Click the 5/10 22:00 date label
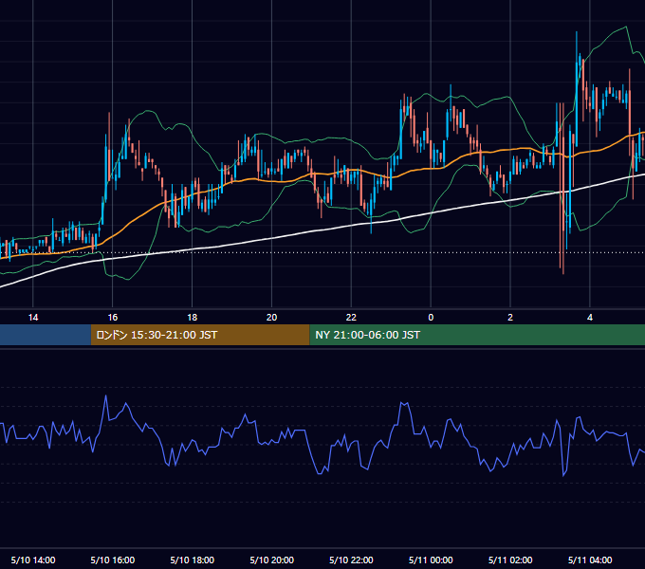 tap(351, 560)
